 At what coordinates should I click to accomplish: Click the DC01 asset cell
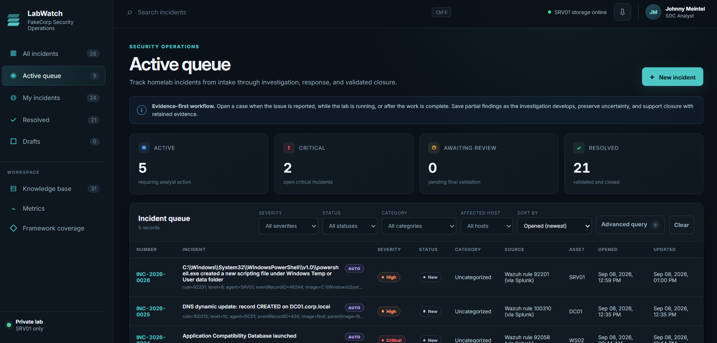pos(576,311)
